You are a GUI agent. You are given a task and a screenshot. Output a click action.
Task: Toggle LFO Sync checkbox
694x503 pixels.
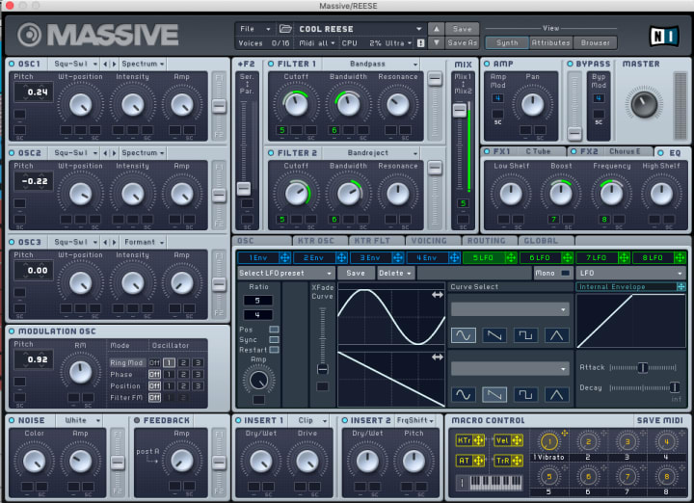[x=274, y=340]
